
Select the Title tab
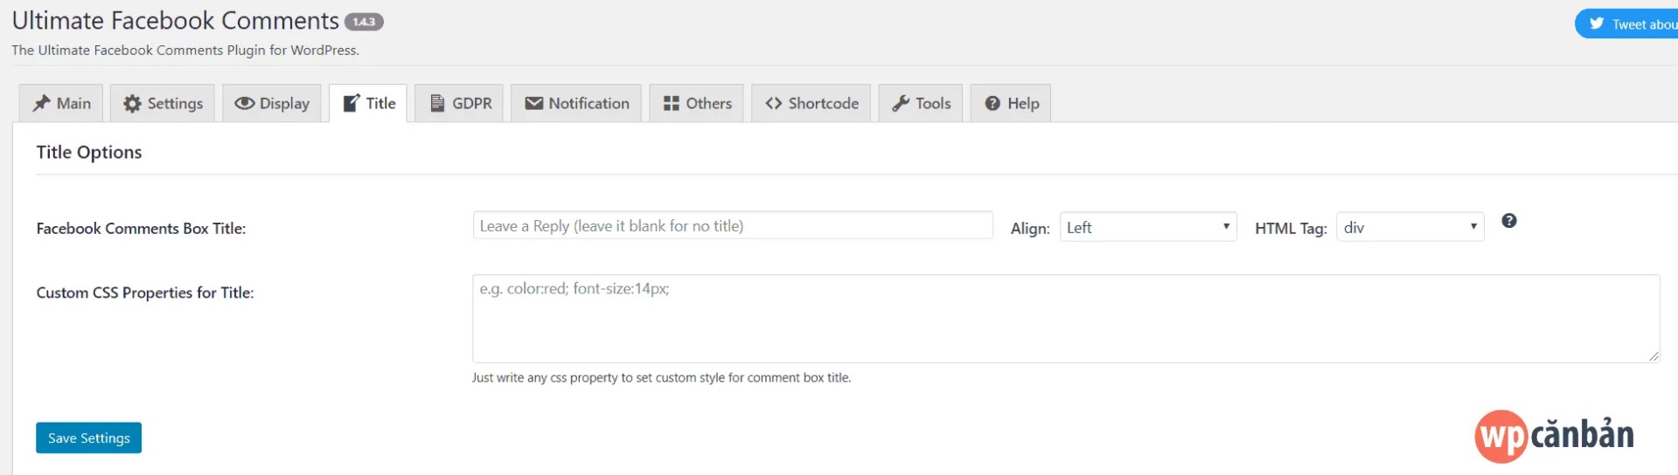(368, 104)
